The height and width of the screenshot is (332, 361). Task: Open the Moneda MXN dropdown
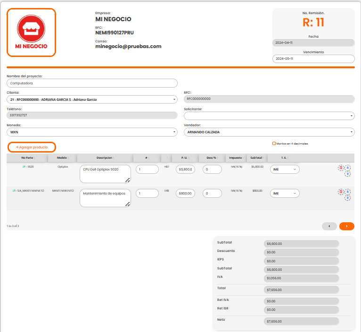[92, 132]
